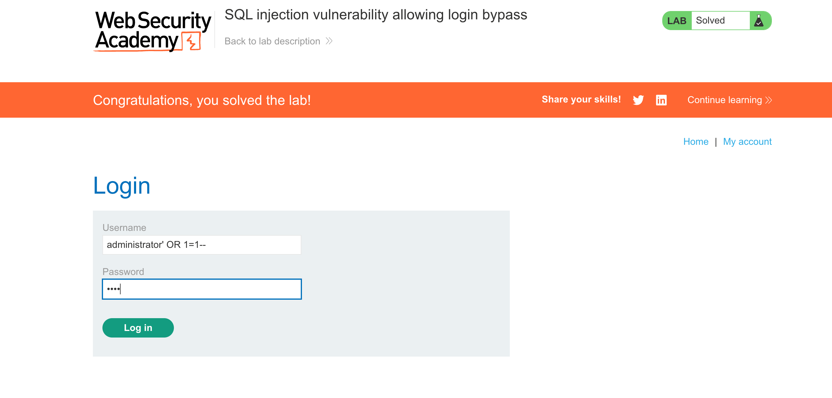Focus the Username input field
Image resolution: width=832 pixels, height=398 pixels.
pos(202,245)
